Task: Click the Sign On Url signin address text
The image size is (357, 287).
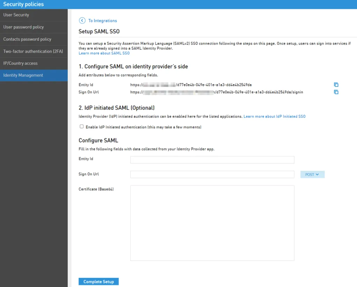Action: tap(217, 92)
